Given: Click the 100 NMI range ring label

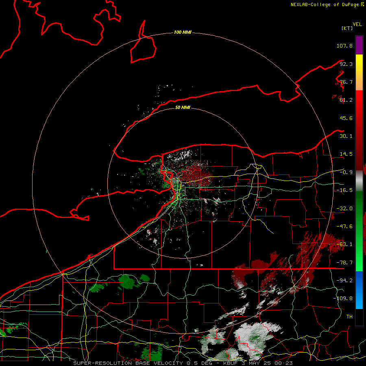Looking at the screenshot, I should 183,32.
